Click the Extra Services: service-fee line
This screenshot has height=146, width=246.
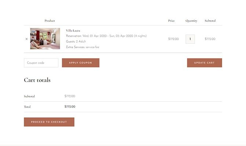82,47
